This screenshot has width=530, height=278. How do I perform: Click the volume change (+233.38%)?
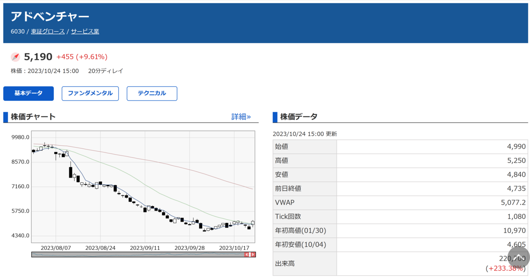pos(506,268)
